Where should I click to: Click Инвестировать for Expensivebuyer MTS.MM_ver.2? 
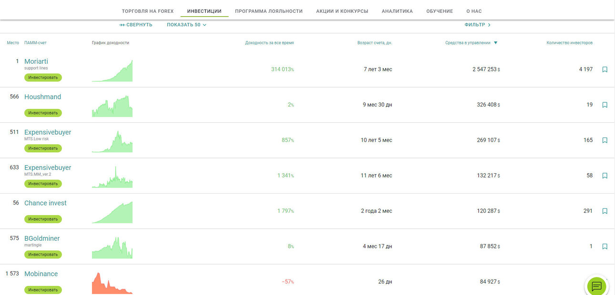[43, 184]
